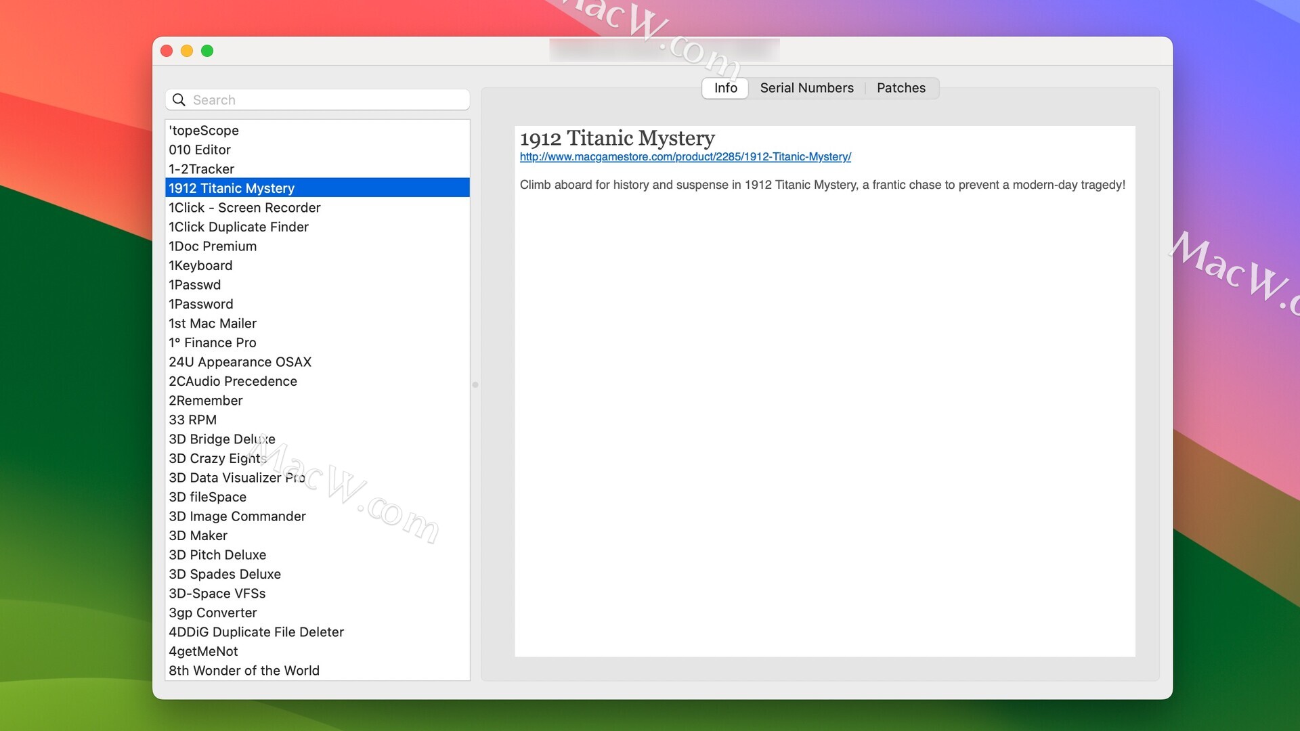Pick 3D fileSpace entry

[x=318, y=497]
